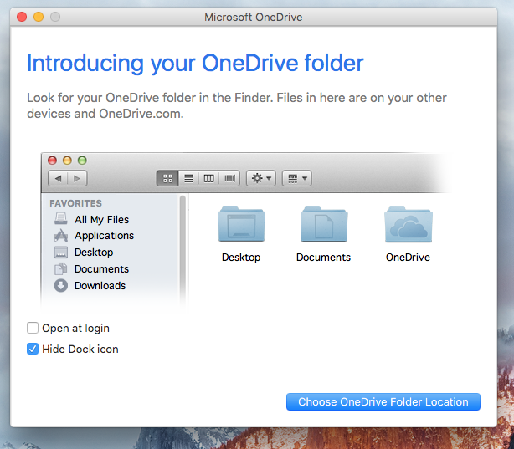Click the back arrow in Finder illustration
Viewport: 514px width, 449px height.
tap(58, 178)
